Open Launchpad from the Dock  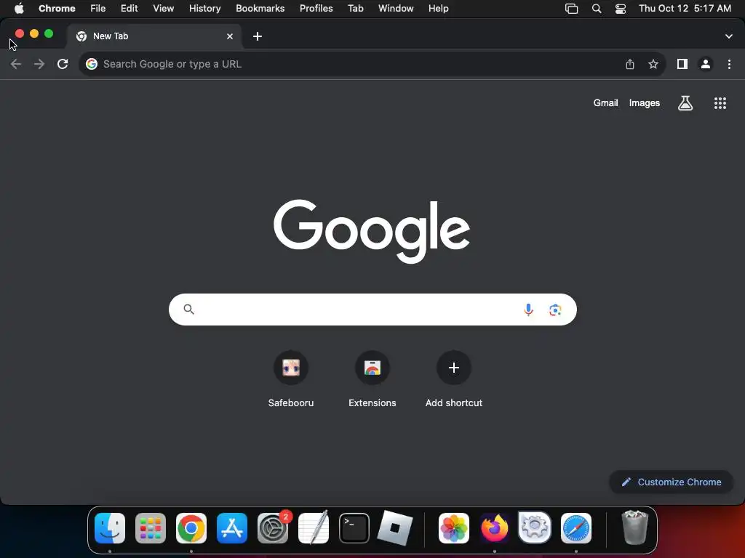click(x=151, y=528)
